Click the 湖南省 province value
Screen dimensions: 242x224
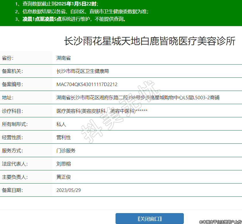point(64,58)
